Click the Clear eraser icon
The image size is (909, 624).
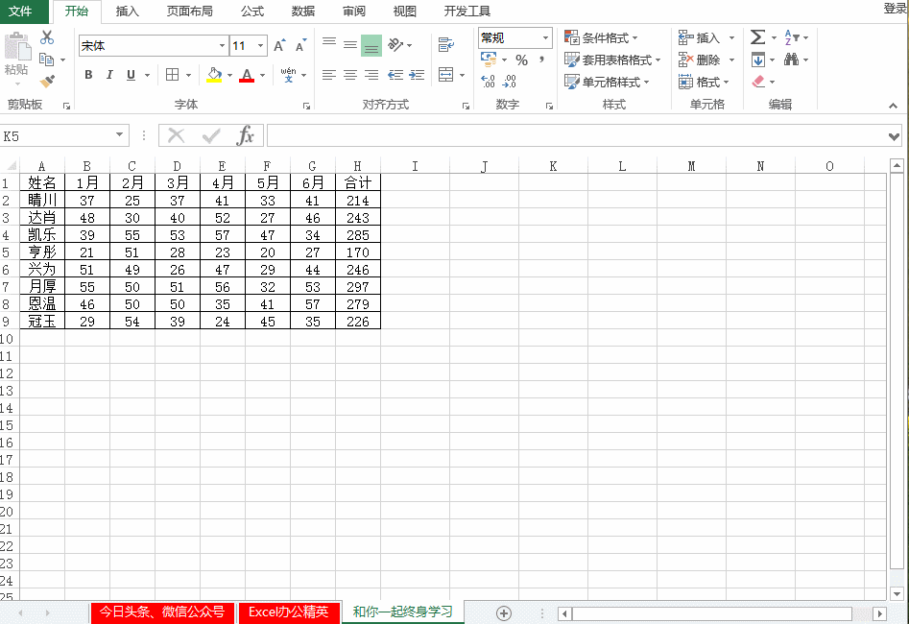758,82
